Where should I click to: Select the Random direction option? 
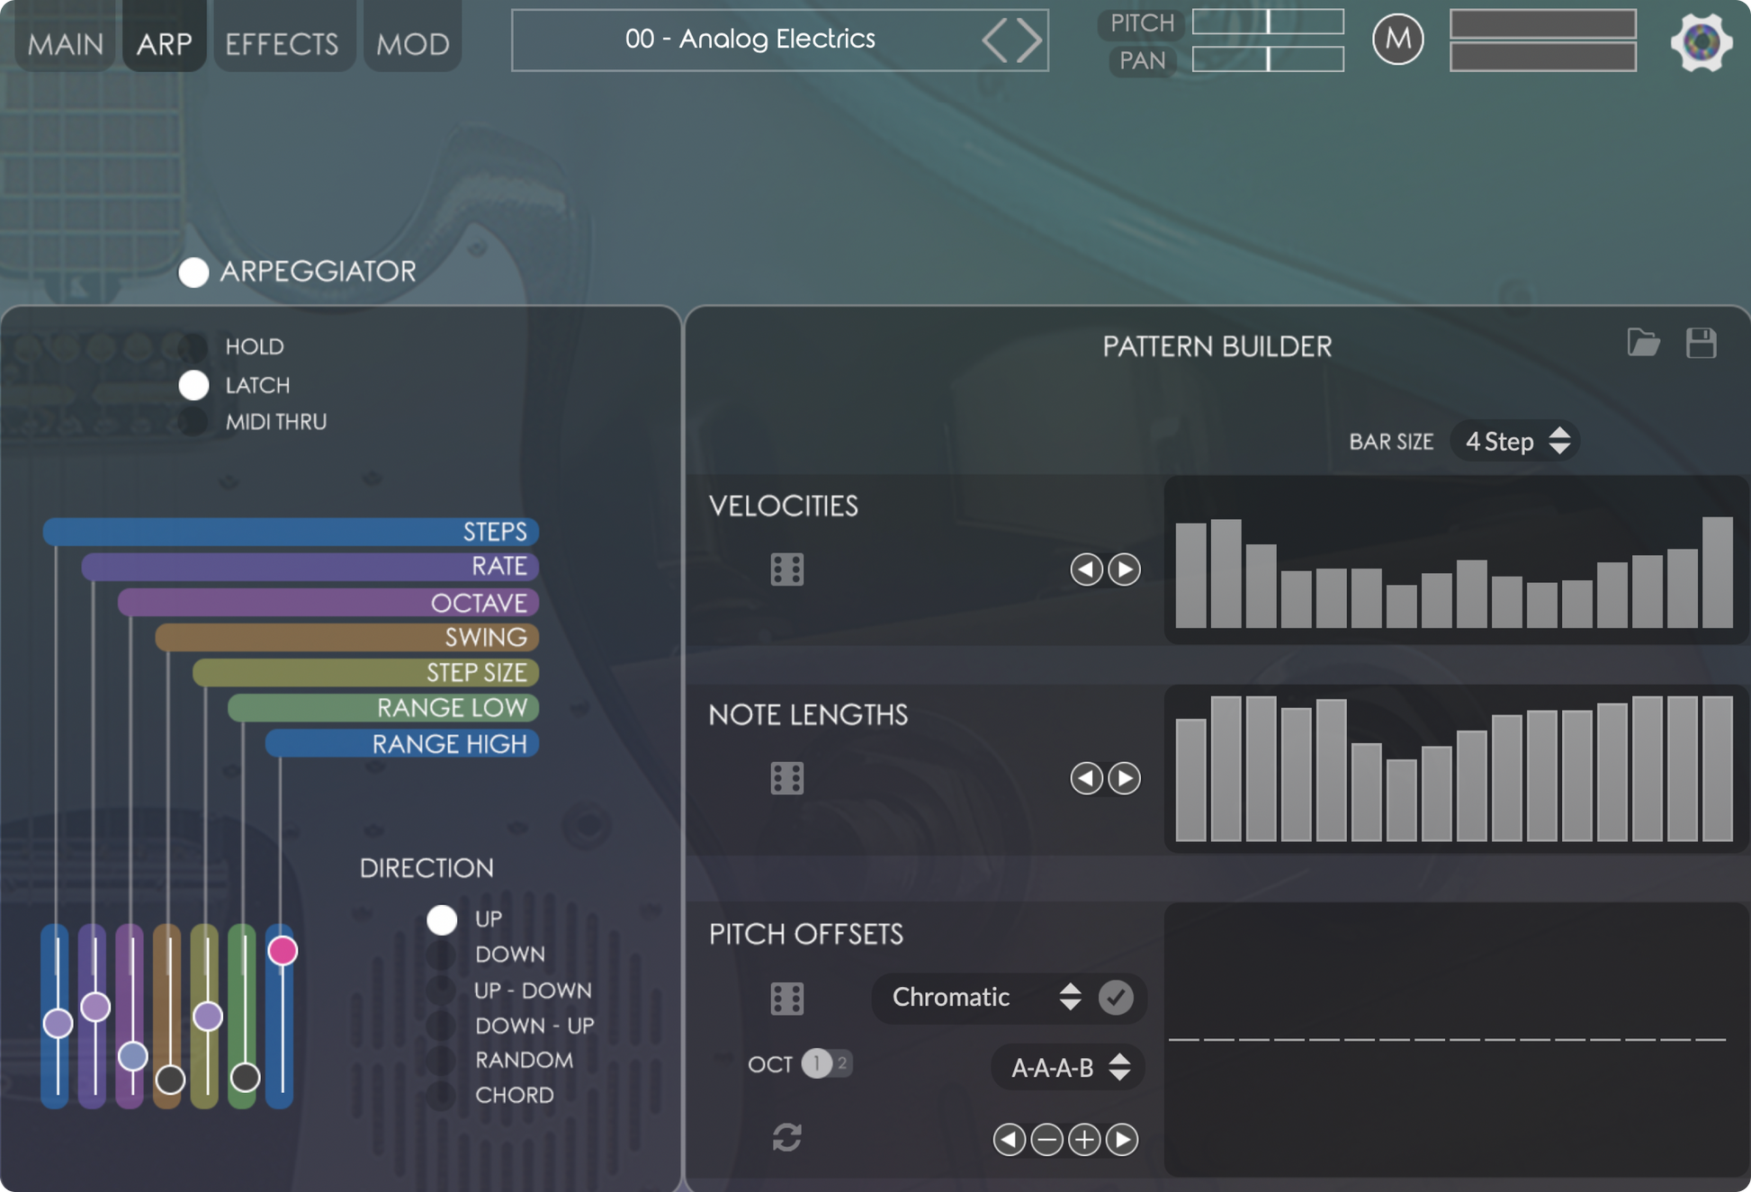(x=441, y=1060)
